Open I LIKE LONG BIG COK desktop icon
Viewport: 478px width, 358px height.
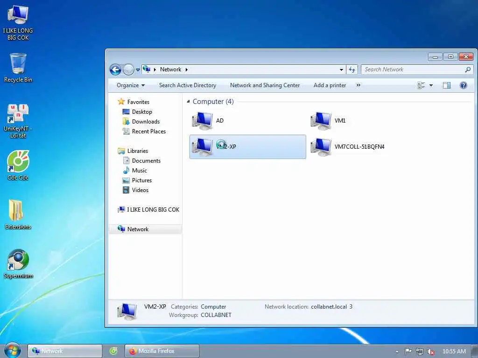pyautogui.click(x=18, y=22)
